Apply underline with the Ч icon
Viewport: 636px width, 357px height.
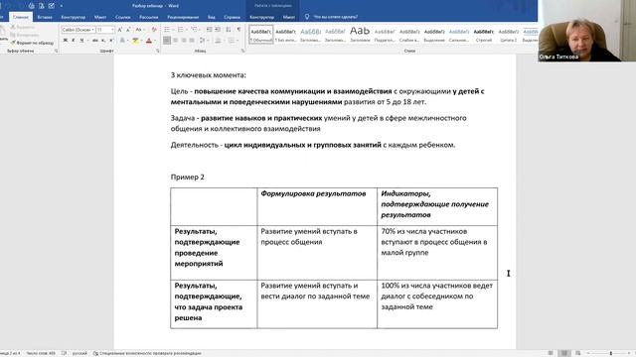coord(81,41)
